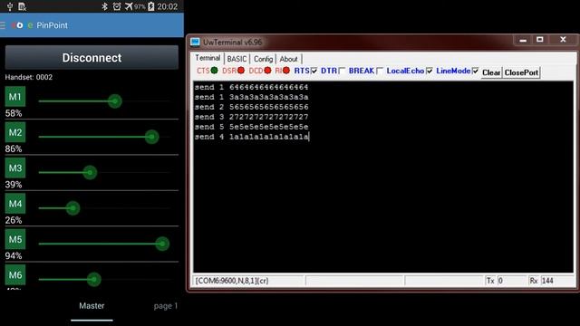Click the M3 slider handle at 39%
The image size is (580, 326).
[90, 173]
